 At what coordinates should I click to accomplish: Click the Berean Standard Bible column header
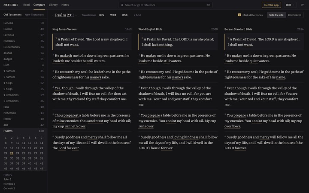(x=238, y=29)
